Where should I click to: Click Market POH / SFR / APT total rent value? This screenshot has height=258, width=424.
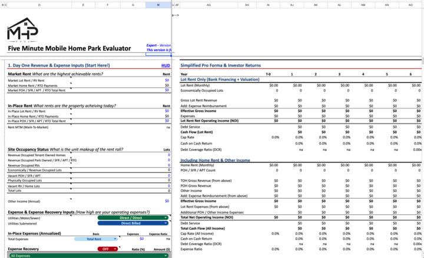pos(167,90)
